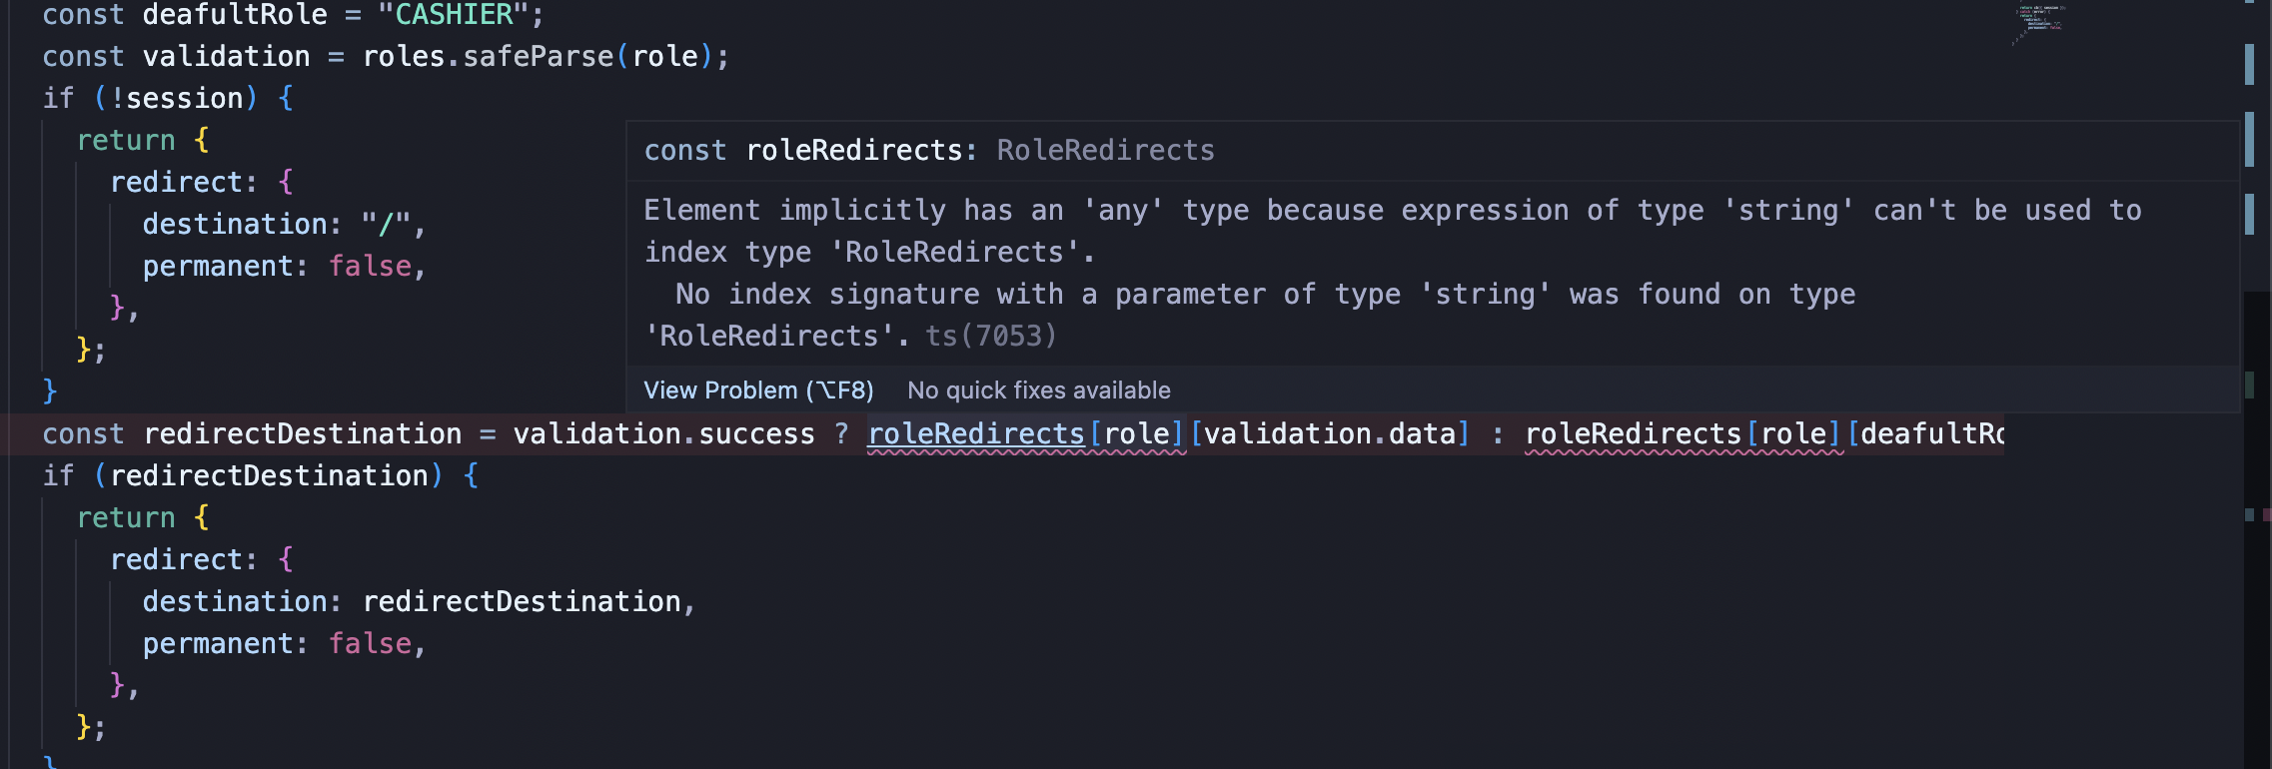This screenshot has height=769, width=2272.
Task: Click the !session condition in the if statement
Action: click(x=177, y=99)
